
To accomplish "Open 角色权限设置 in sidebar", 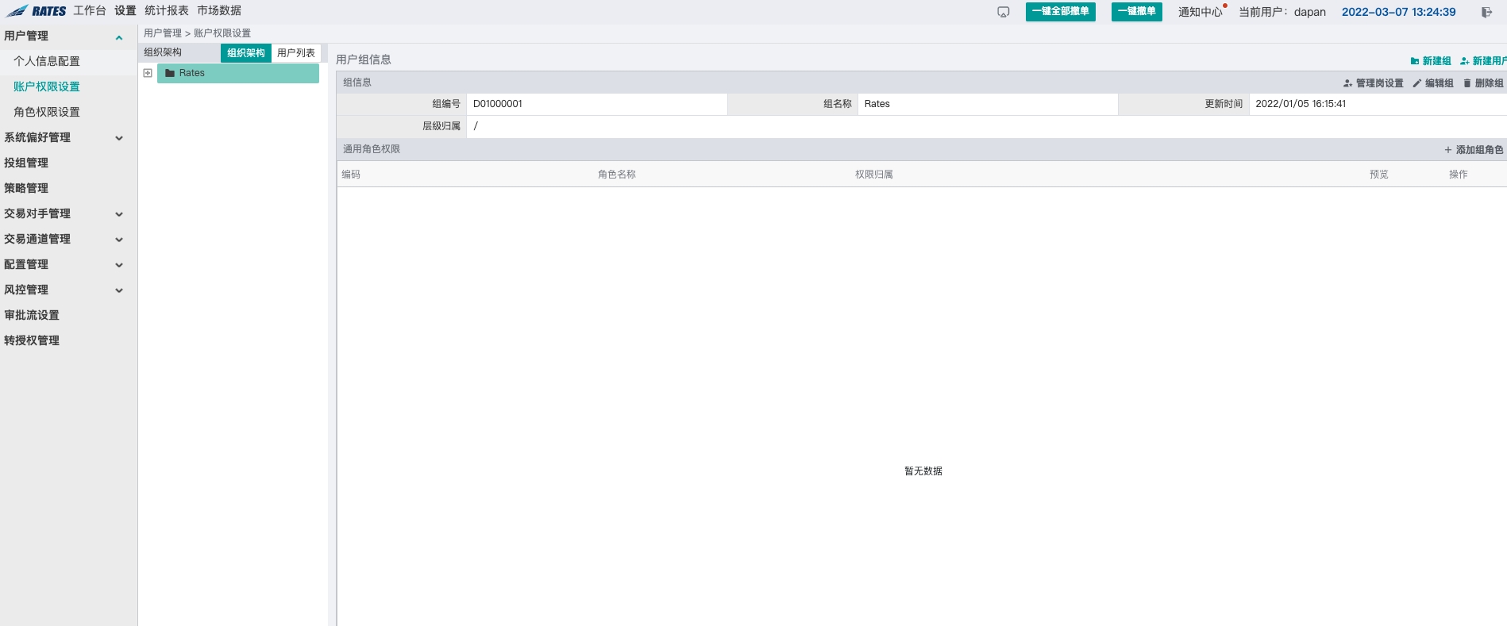I will point(47,112).
